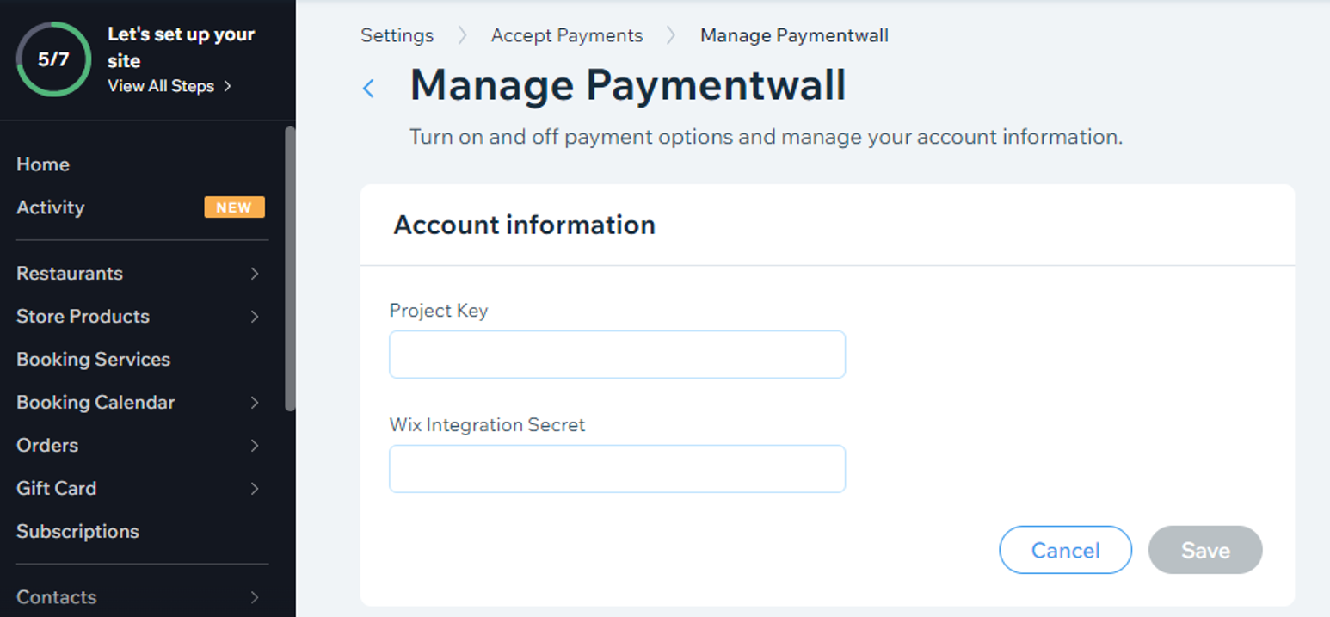Click the sidebar vertical scrollbar
Viewport: 1330px width, 617px height.
pyautogui.click(x=290, y=268)
